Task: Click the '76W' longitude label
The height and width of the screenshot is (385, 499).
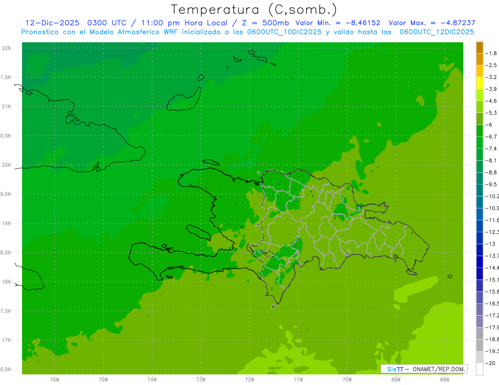Action: [x=54, y=380]
